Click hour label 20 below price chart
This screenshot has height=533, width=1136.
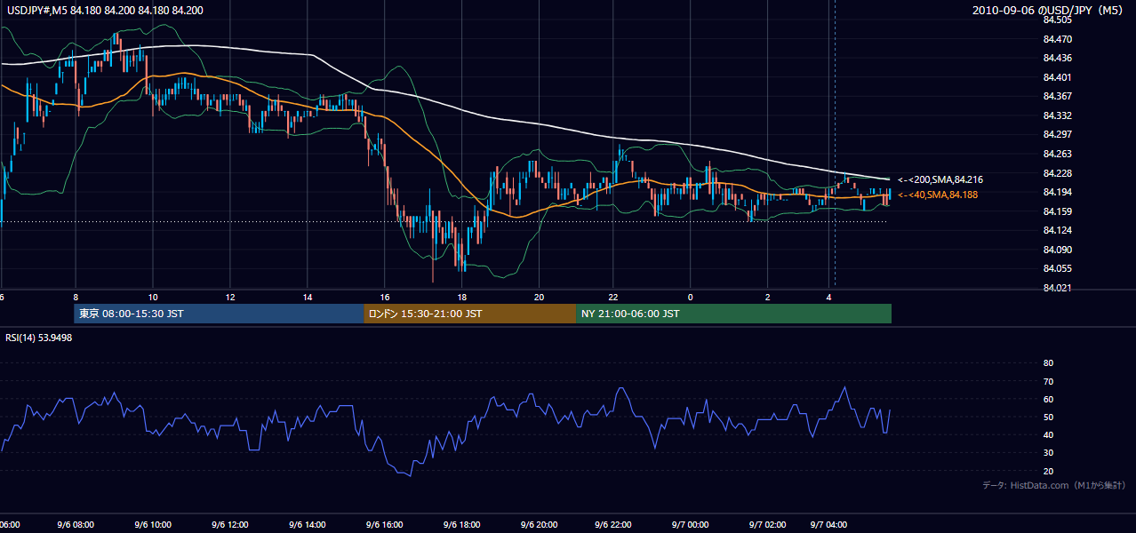[540, 297]
